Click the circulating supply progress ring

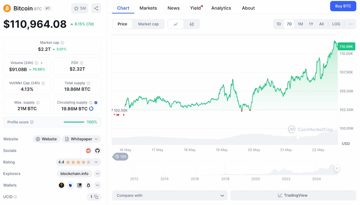pyautogui.click(x=91, y=108)
